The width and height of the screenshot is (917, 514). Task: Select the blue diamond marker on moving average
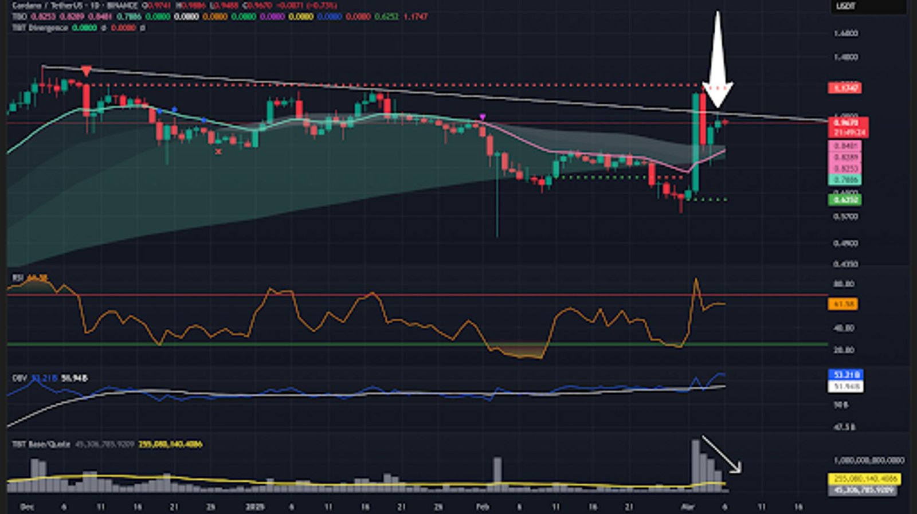point(174,109)
